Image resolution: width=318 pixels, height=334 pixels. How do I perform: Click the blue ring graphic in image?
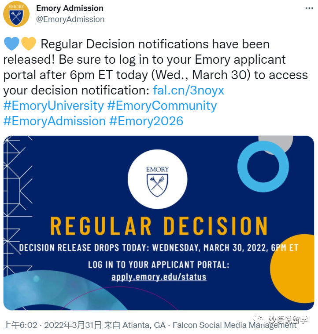point(263,167)
